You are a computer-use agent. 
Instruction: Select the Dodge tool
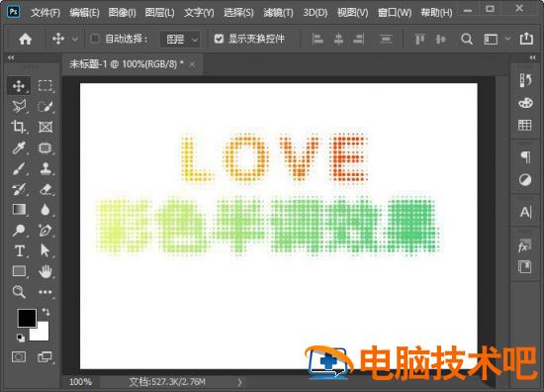[19, 231]
